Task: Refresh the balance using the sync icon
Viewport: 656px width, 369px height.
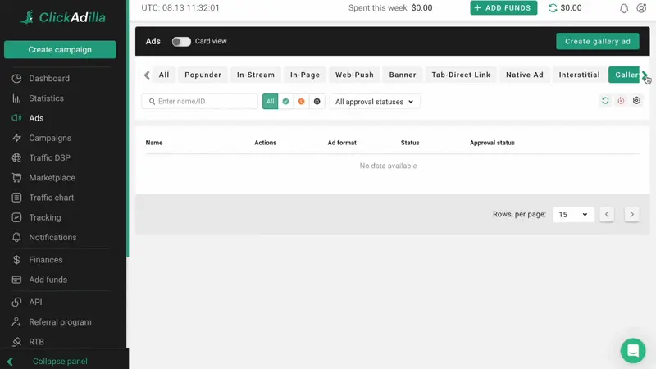Action: coord(553,8)
